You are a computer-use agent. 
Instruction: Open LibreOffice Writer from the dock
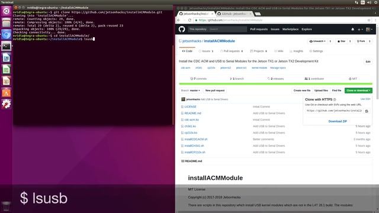7,58
